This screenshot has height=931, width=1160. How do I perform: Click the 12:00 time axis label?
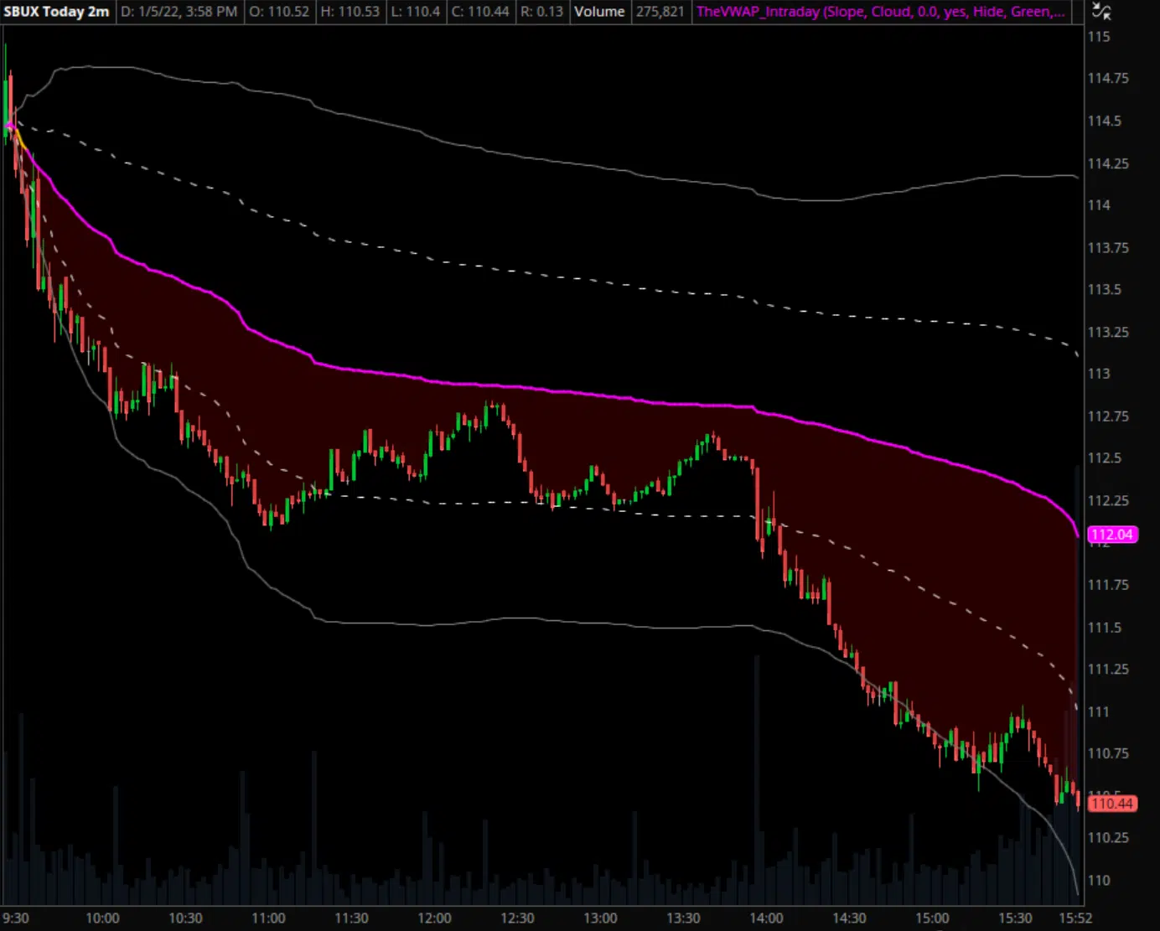pyautogui.click(x=434, y=918)
